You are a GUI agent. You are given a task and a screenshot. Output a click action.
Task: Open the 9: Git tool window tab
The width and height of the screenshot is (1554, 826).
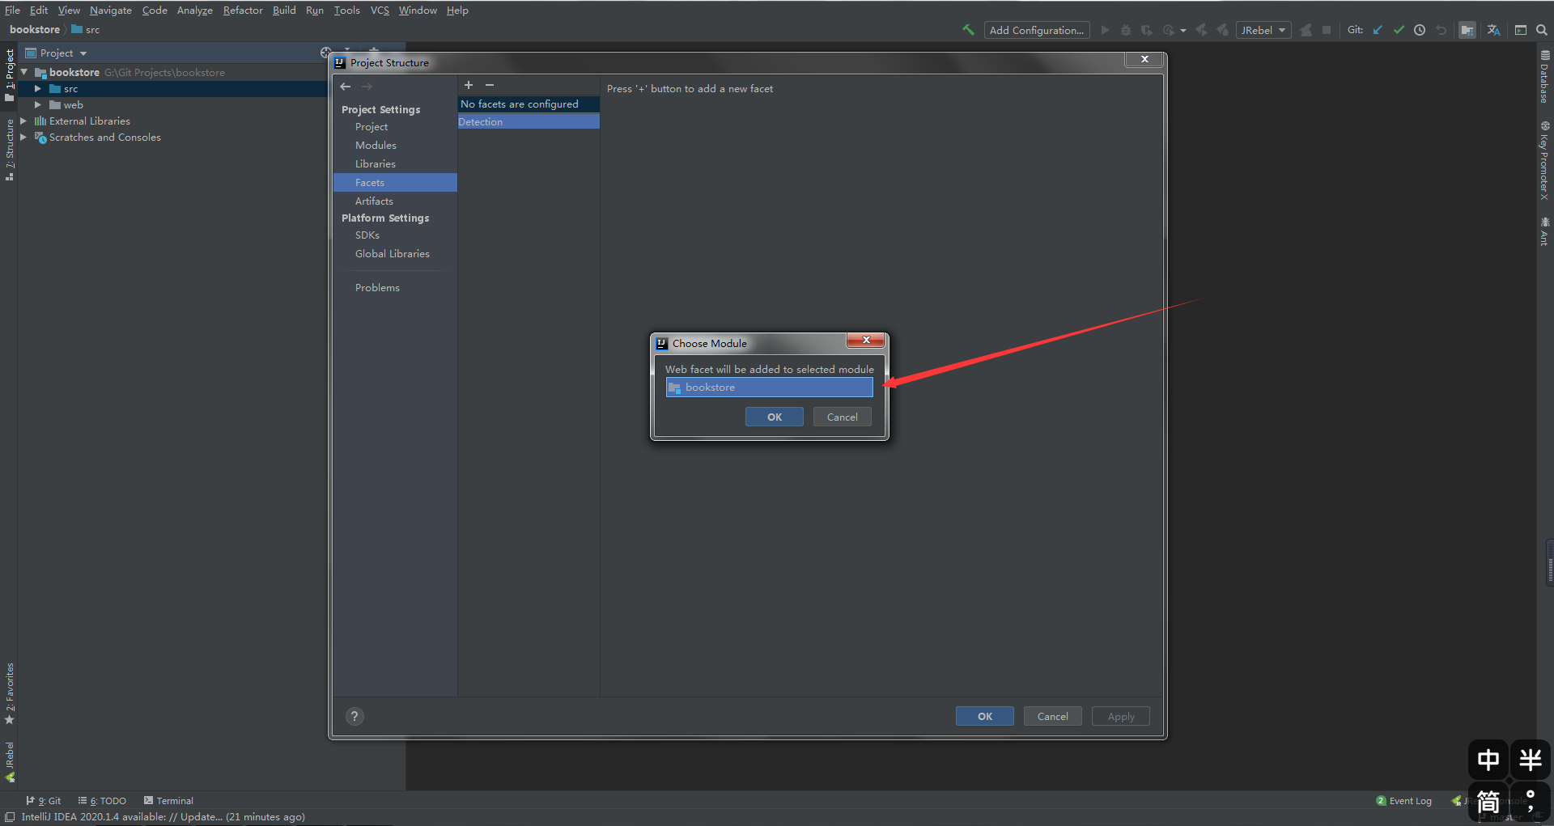click(x=44, y=801)
